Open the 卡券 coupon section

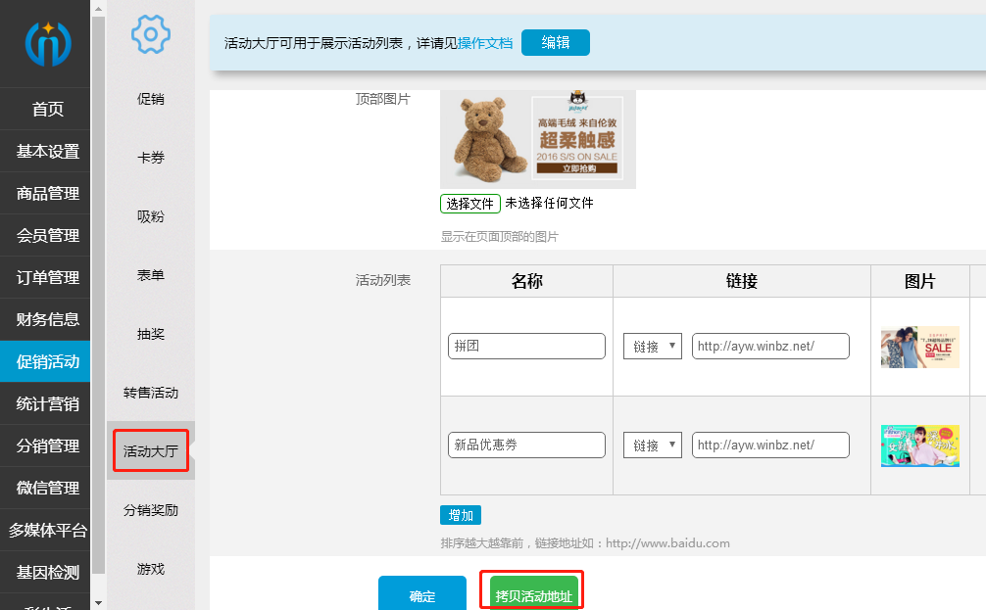[149, 158]
